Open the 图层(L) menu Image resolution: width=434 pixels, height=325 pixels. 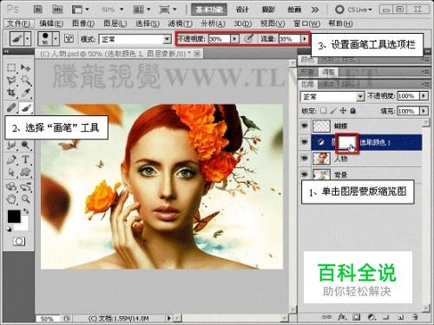coord(115,23)
